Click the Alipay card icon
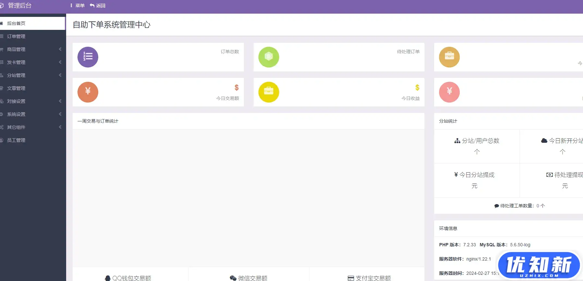The height and width of the screenshot is (281, 583). click(351, 278)
